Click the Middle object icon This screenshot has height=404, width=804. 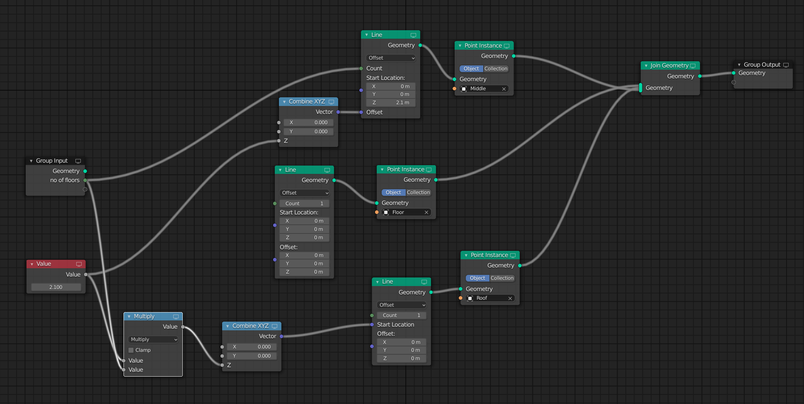(x=464, y=89)
